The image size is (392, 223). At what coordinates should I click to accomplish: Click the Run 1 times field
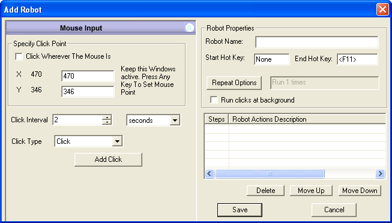pyautogui.click(x=325, y=83)
